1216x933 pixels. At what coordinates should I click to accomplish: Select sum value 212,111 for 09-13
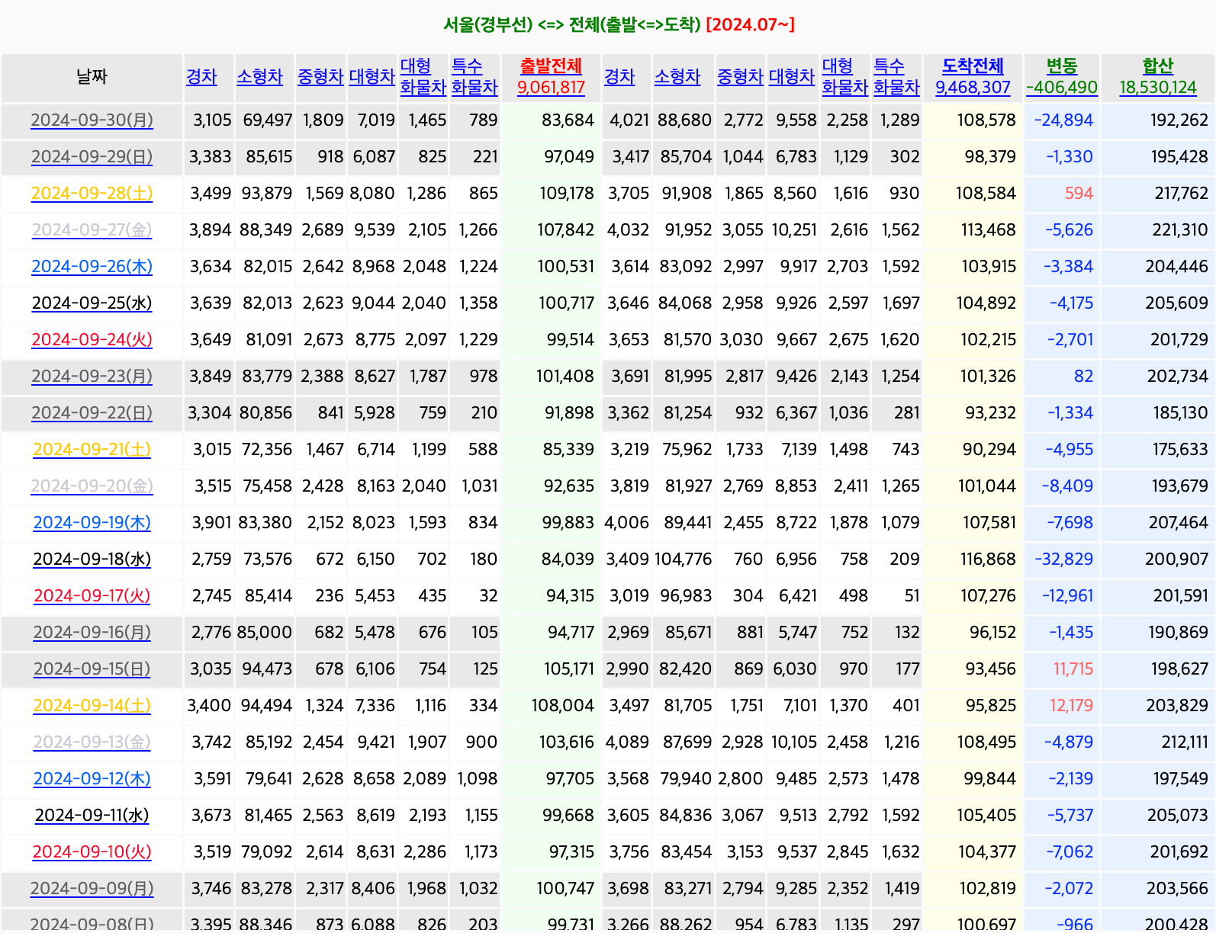point(1185,742)
